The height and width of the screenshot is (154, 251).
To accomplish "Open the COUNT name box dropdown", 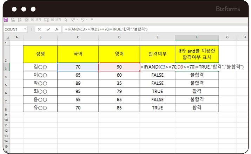I will (x=25, y=29).
